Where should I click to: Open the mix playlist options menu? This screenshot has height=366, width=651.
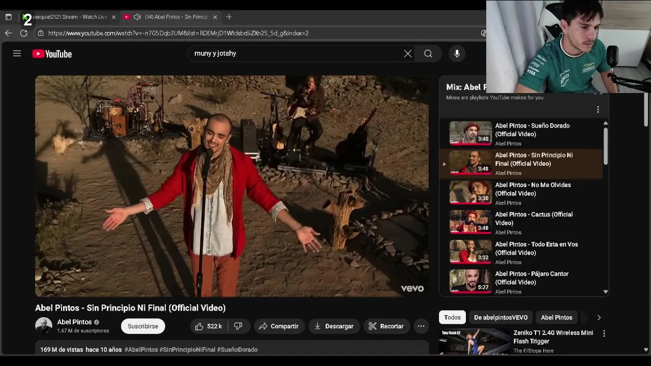[598, 109]
